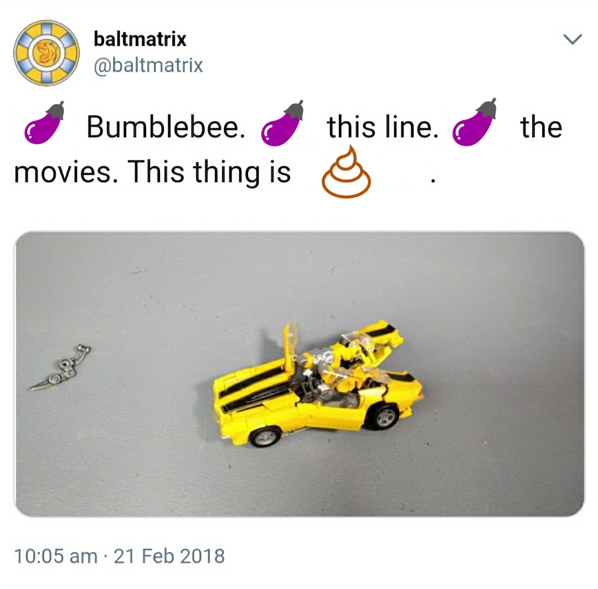Click the small grey detached part in photo
Viewport: 598px width, 589px height.
coord(61,368)
